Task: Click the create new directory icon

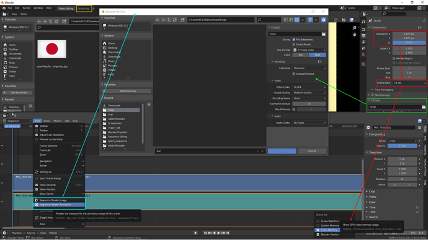Action: point(182,20)
